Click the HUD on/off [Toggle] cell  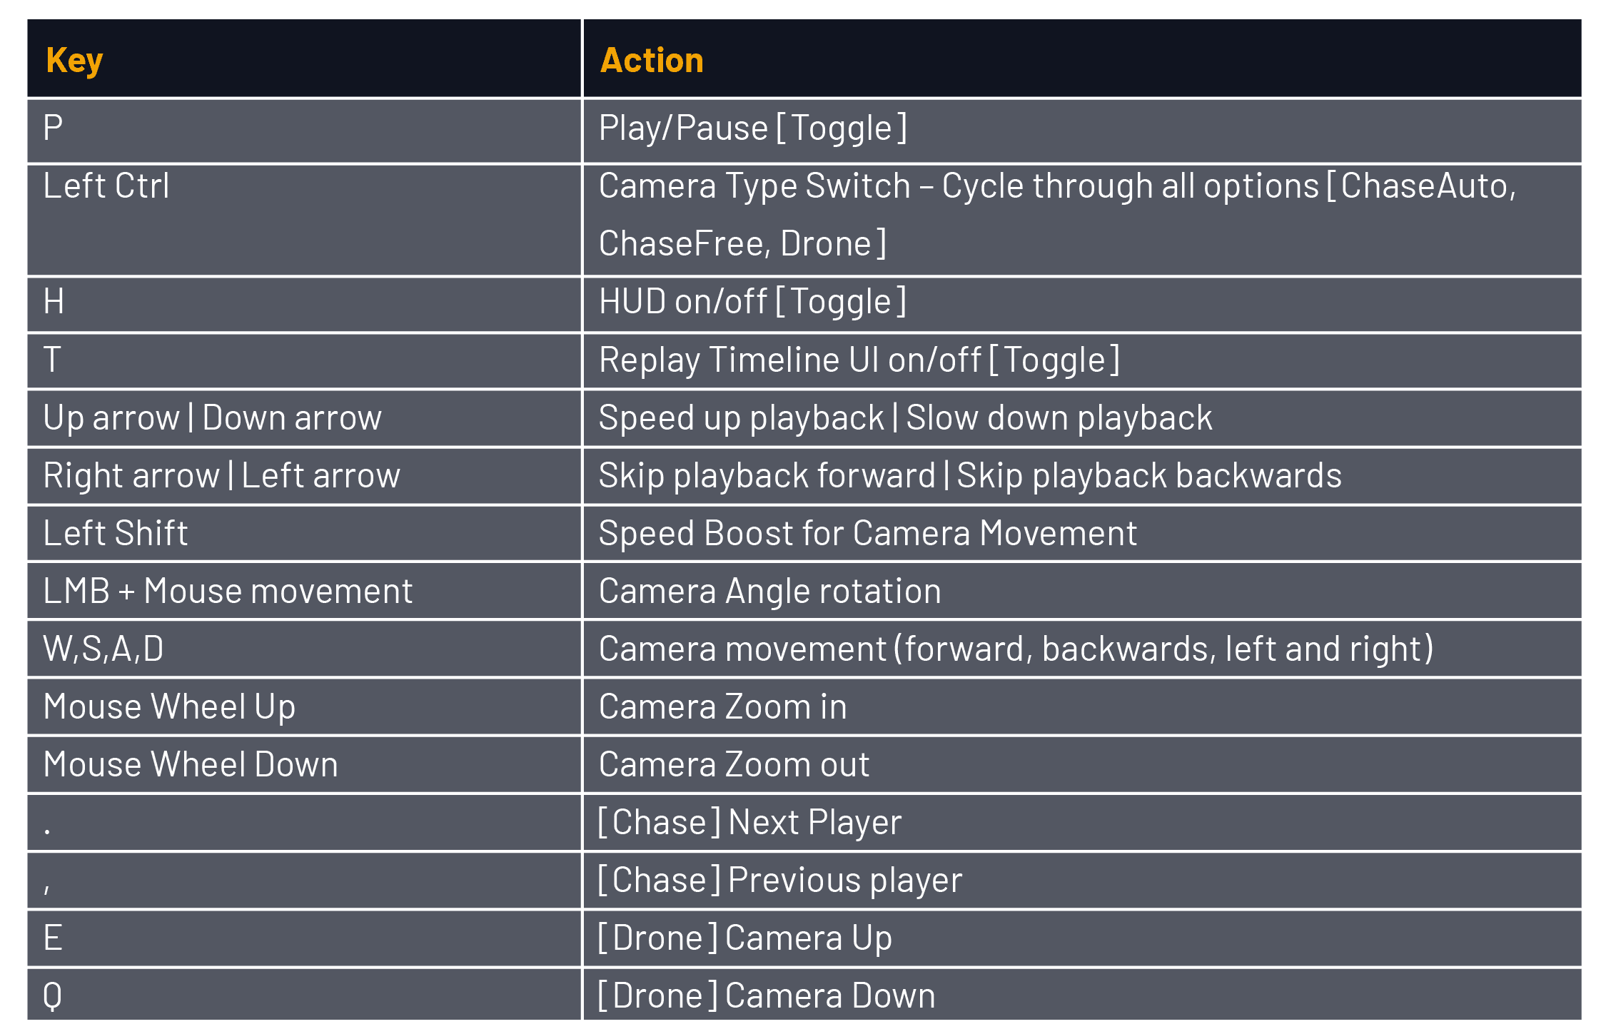pyautogui.click(x=752, y=302)
